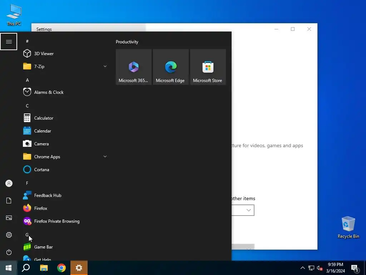The height and width of the screenshot is (275, 366).
Task: Open the Recycle Bin desktop icon
Action: point(348,227)
